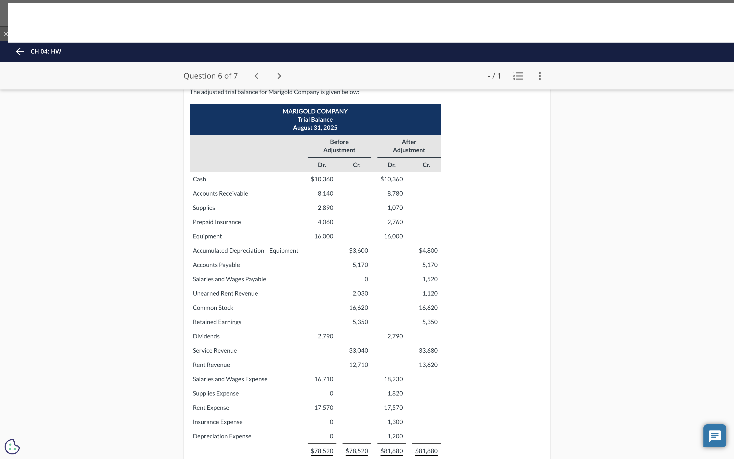This screenshot has width=734, height=459.
Task: Open the chat support bubble
Action: click(x=715, y=436)
